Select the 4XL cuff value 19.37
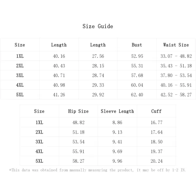This screenshot has width=196, height=196. coord(156,152)
